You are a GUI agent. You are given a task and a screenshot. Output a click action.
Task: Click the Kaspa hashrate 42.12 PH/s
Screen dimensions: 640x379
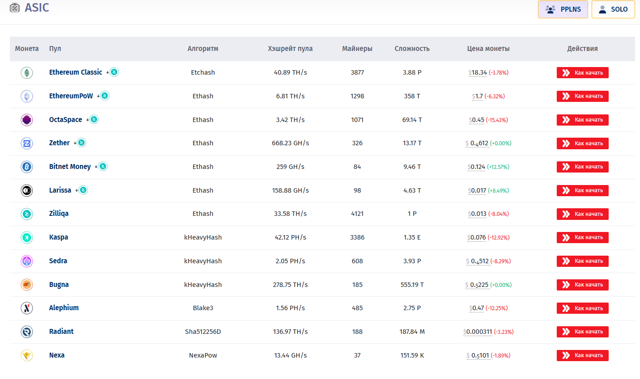[x=290, y=237]
